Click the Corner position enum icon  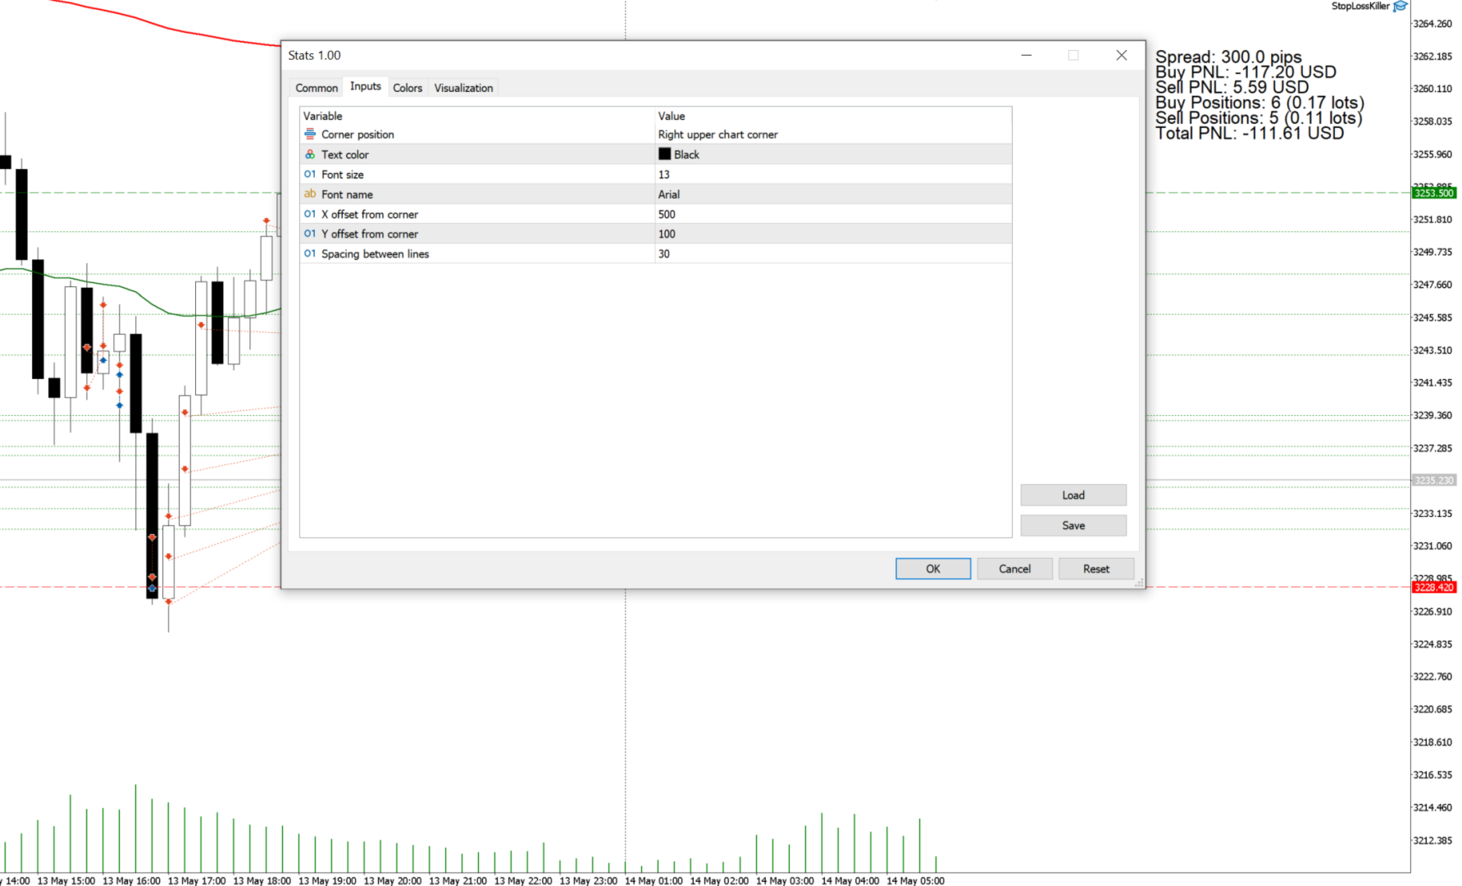pyautogui.click(x=310, y=134)
